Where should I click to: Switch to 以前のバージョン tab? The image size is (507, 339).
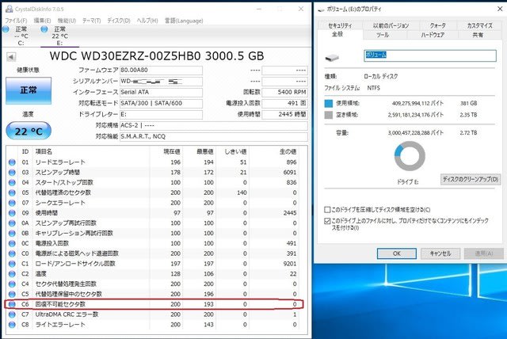pyautogui.click(x=391, y=25)
